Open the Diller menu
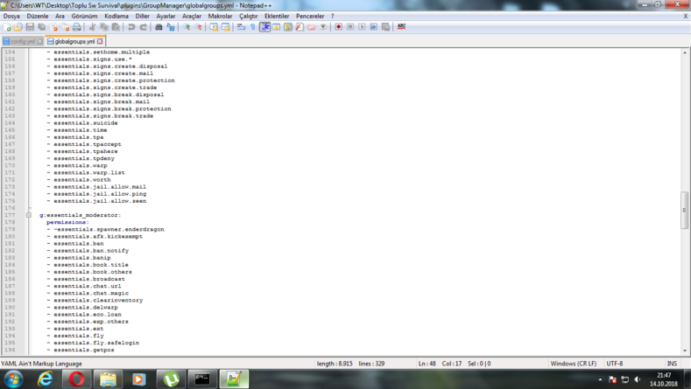This screenshot has width=691, height=389. pos(143,17)
